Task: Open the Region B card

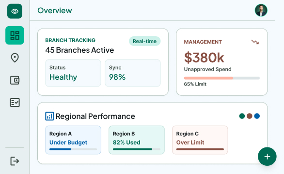Action: [x=137, y=140]
